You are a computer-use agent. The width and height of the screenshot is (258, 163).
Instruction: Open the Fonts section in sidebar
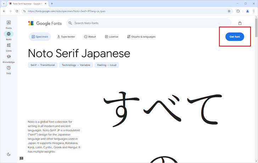click(x=9, y=25)
